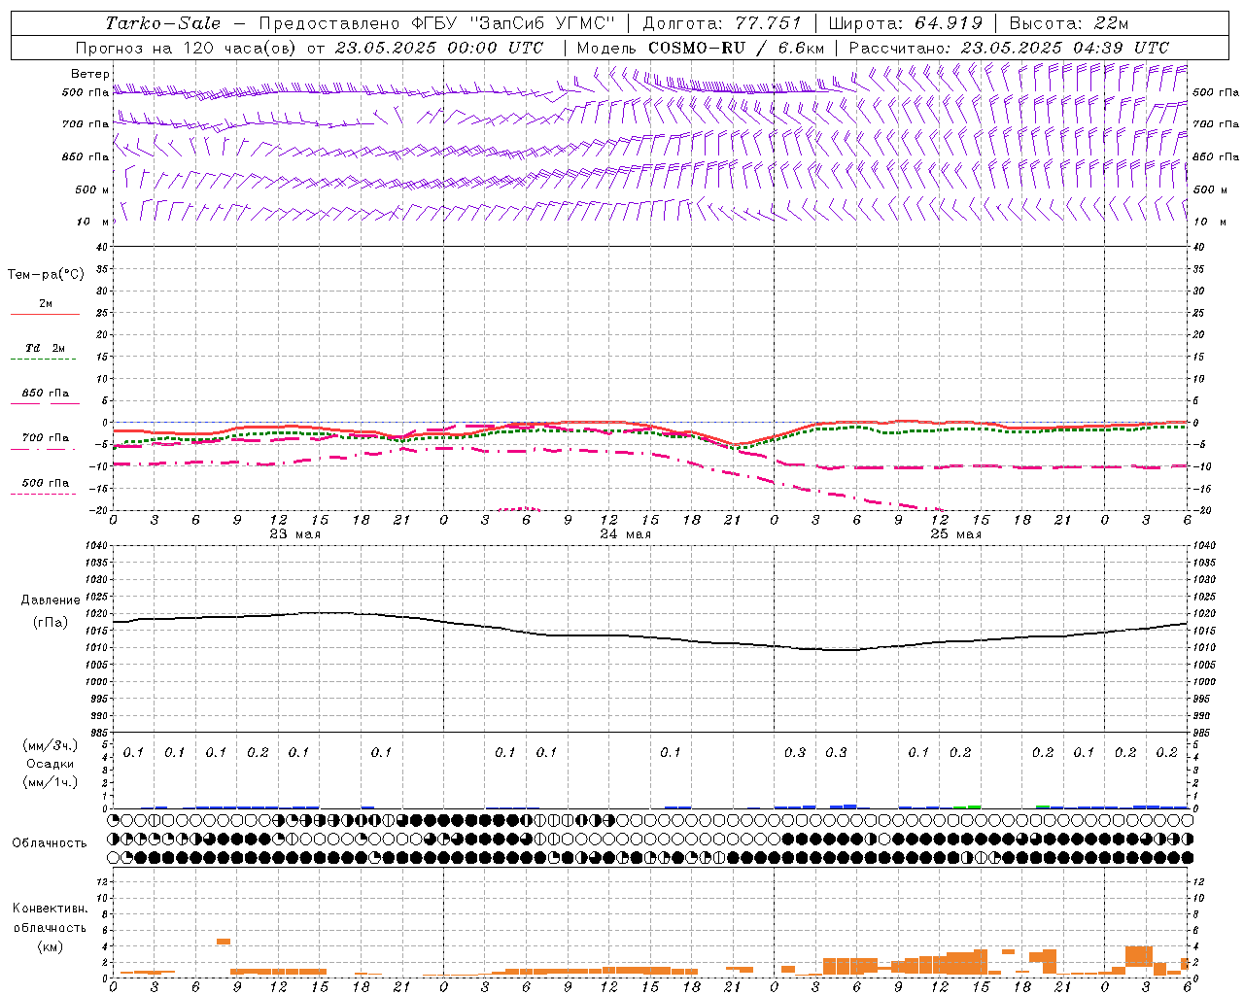Image resolution: width=1244 pixels, height=995 pixels.
Task: Select the "(км)" convective height unit label
Action: click(50, 946)
